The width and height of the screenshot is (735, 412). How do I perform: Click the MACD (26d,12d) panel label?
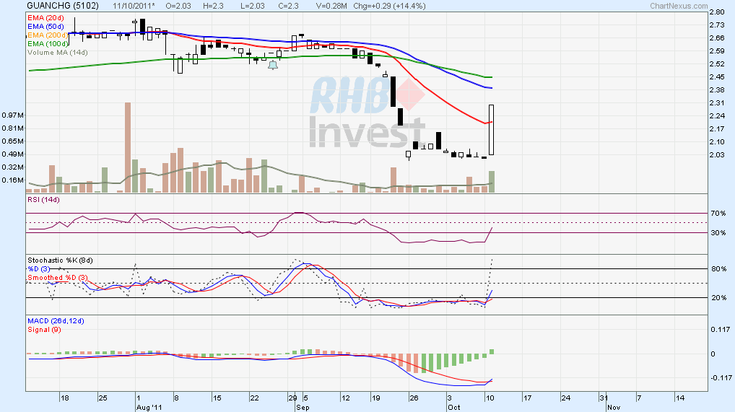56,320
